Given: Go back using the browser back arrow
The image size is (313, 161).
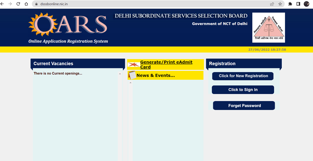Looking at the screenshot, I should pos(3,4).
